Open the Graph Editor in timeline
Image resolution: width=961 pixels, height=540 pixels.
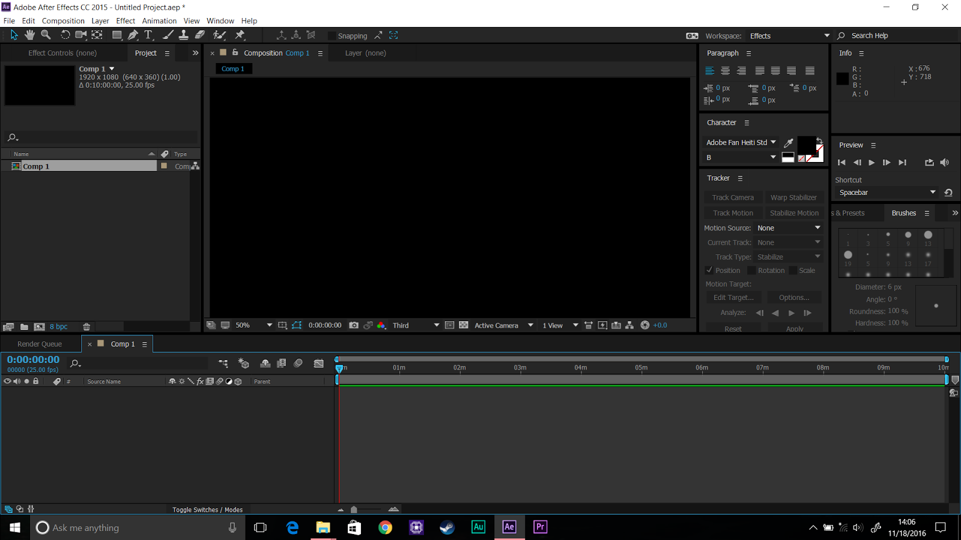point(318,364)
